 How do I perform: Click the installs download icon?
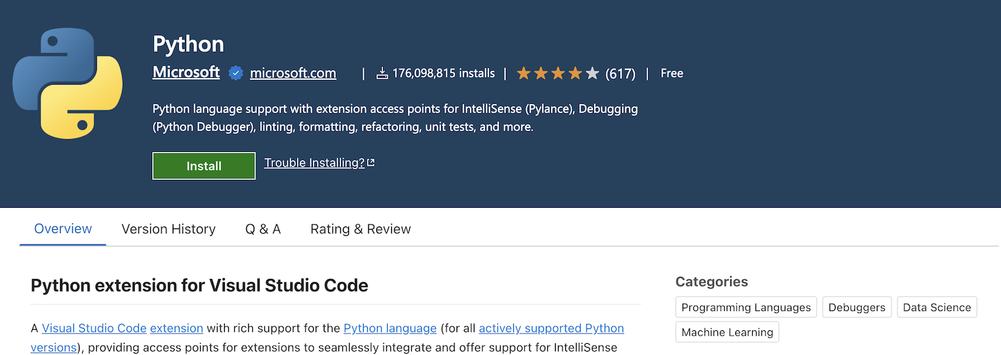pos(382,73)
